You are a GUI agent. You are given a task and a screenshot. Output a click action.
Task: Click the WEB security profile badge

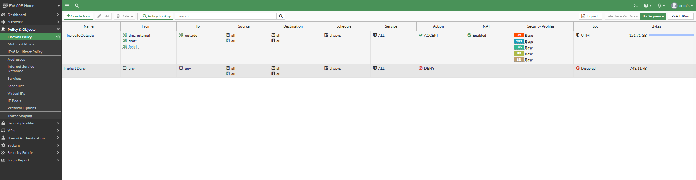coord(519,41)
